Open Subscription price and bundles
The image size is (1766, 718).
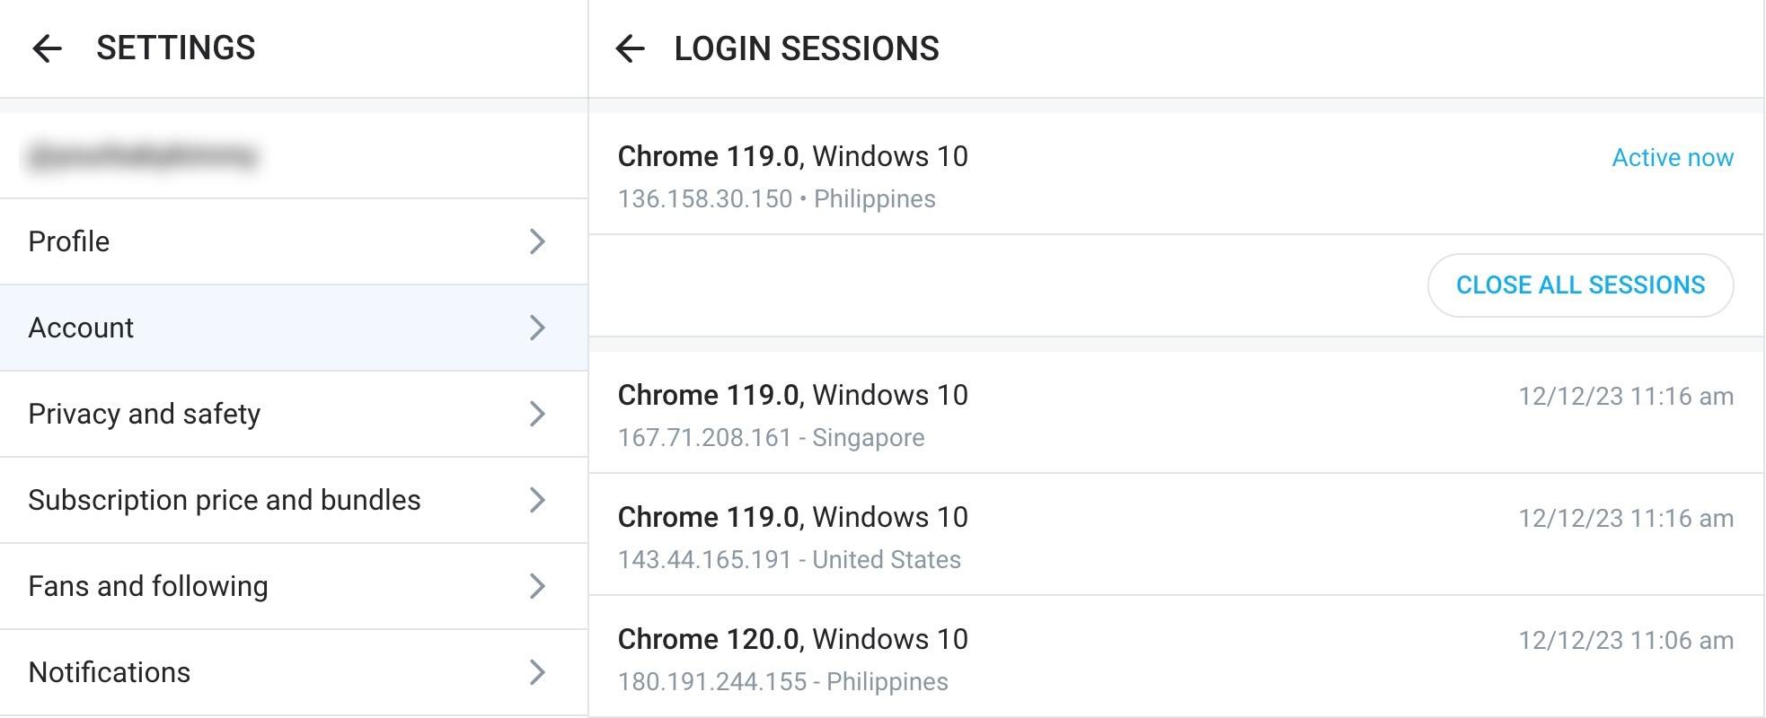[294, 500]
